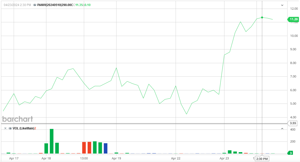Select the Apr 18 axis label
This screenshot has height=162, width=300.
tap(46, 158)
